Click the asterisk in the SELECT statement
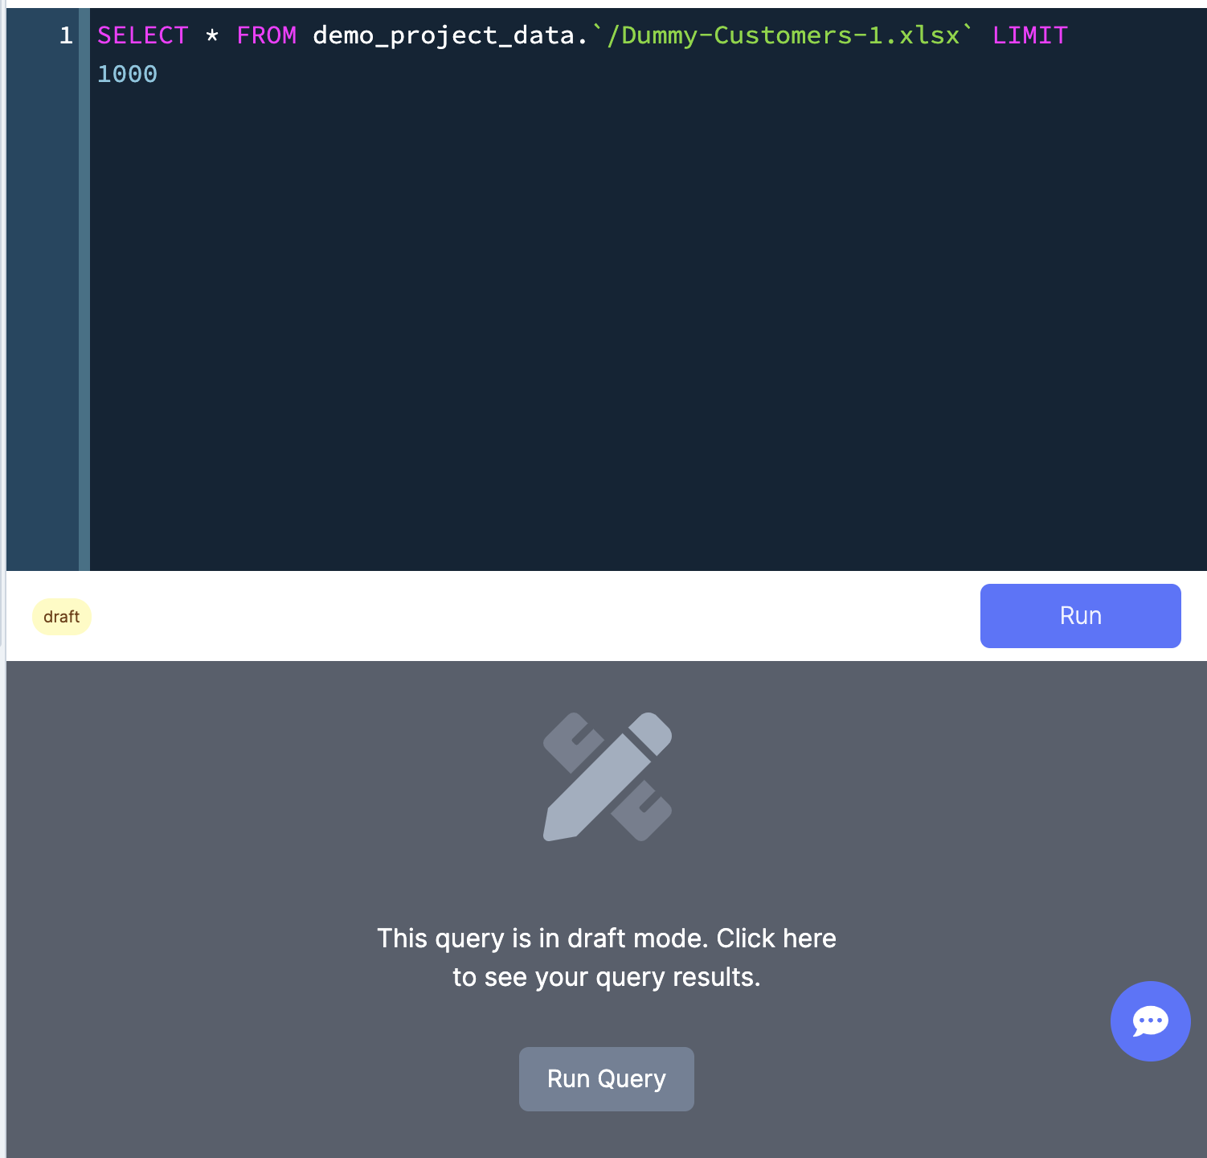The width and height of the screenshot is (1207, 1158). 212,35
